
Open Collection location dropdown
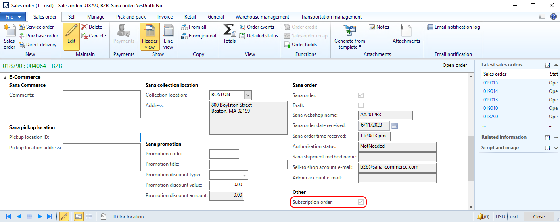(x=248, y=95)
